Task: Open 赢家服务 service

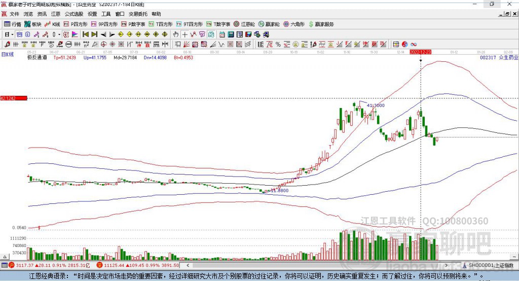Action: (x=321, y=24)
